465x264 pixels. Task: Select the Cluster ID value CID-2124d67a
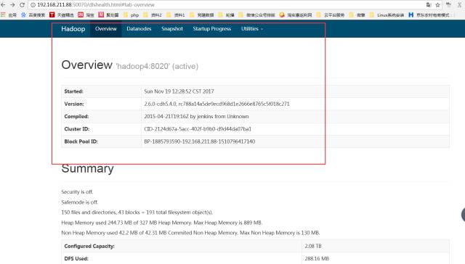coord(198,129)
